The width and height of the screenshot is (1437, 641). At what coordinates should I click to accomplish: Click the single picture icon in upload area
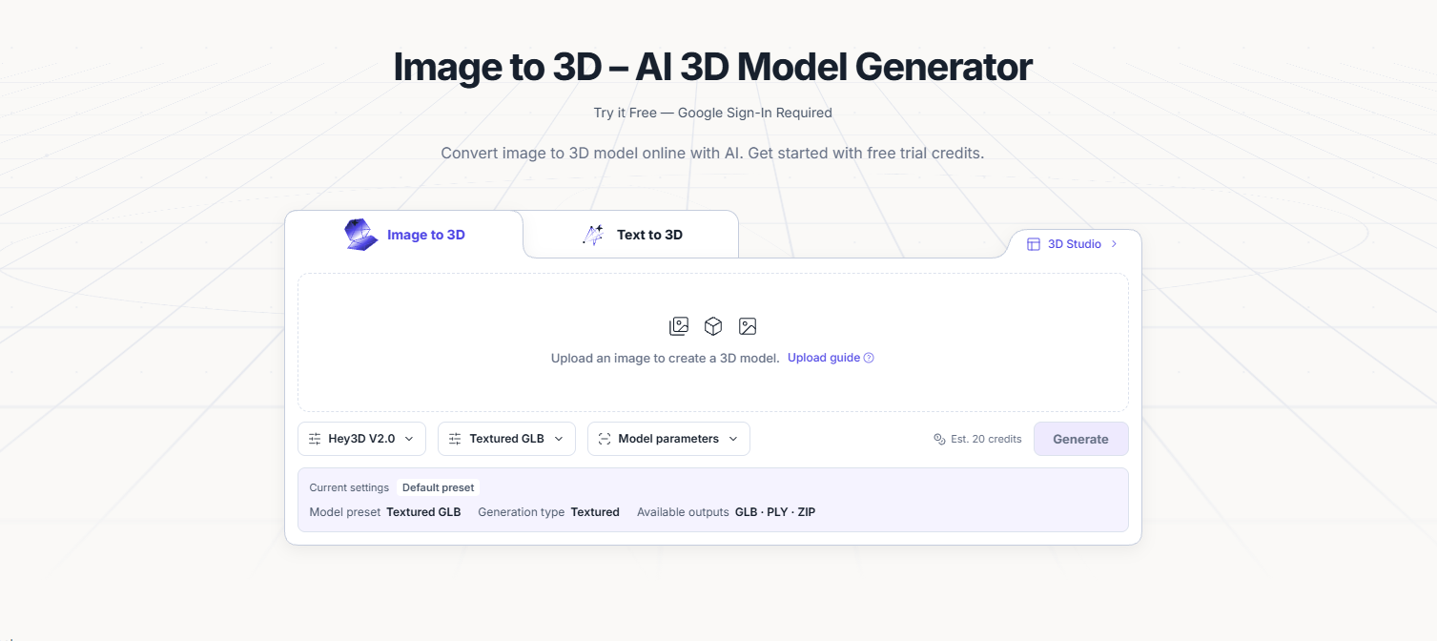[748, 326]
